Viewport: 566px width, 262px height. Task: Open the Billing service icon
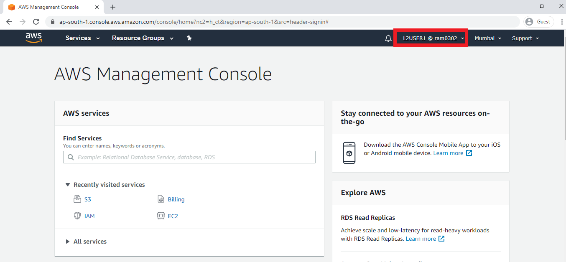tap(161, 199)
